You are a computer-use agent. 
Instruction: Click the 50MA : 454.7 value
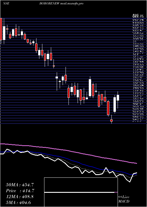coord(20,185)
